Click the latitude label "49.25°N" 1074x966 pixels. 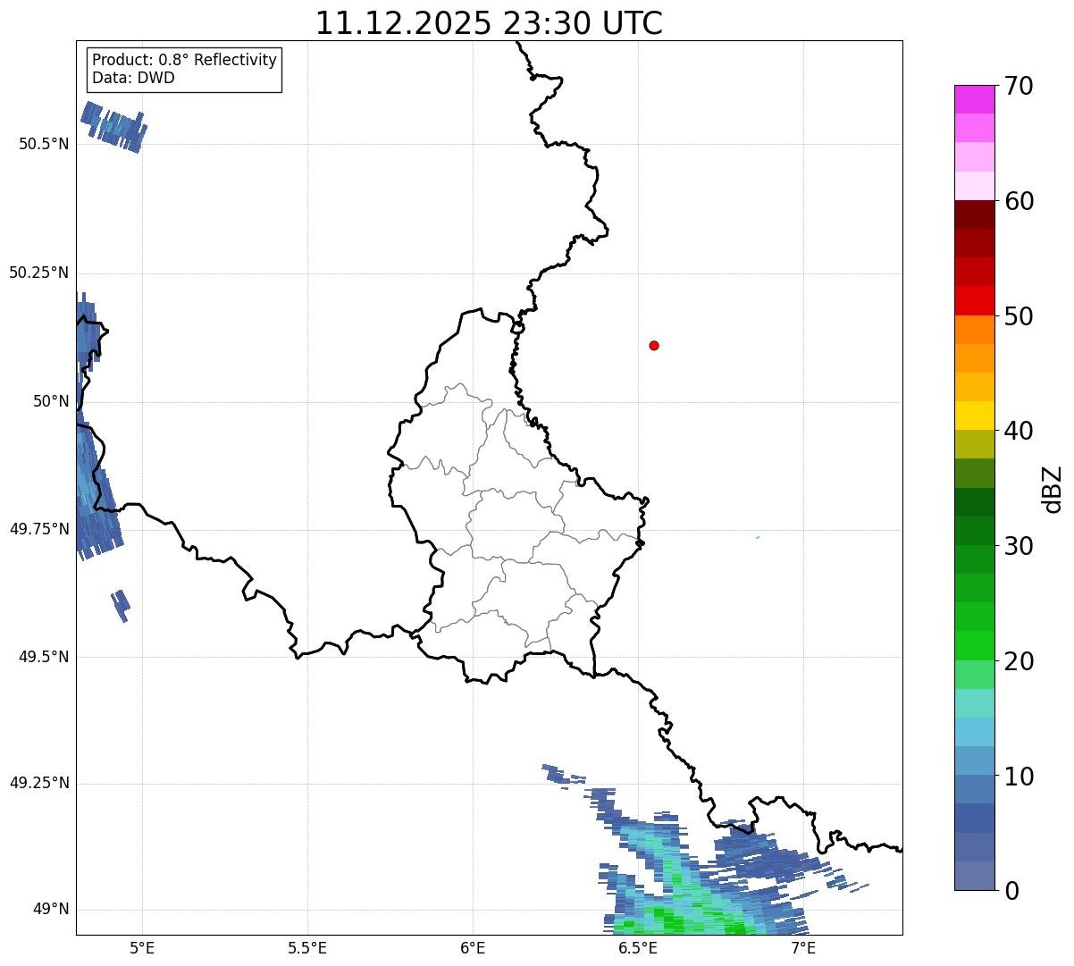38,783
